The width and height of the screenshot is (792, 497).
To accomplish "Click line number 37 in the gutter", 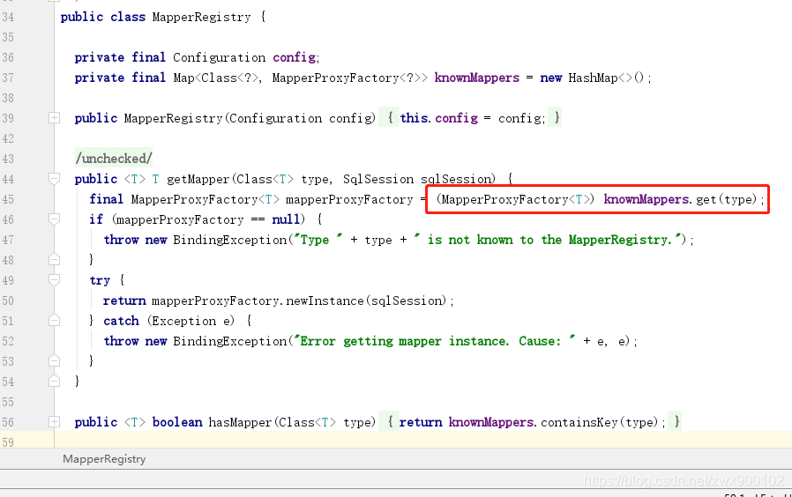I will click(8, 78).
